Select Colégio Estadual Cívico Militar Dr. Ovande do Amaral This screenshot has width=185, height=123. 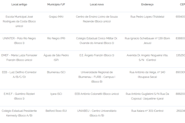tap(97, 40)
